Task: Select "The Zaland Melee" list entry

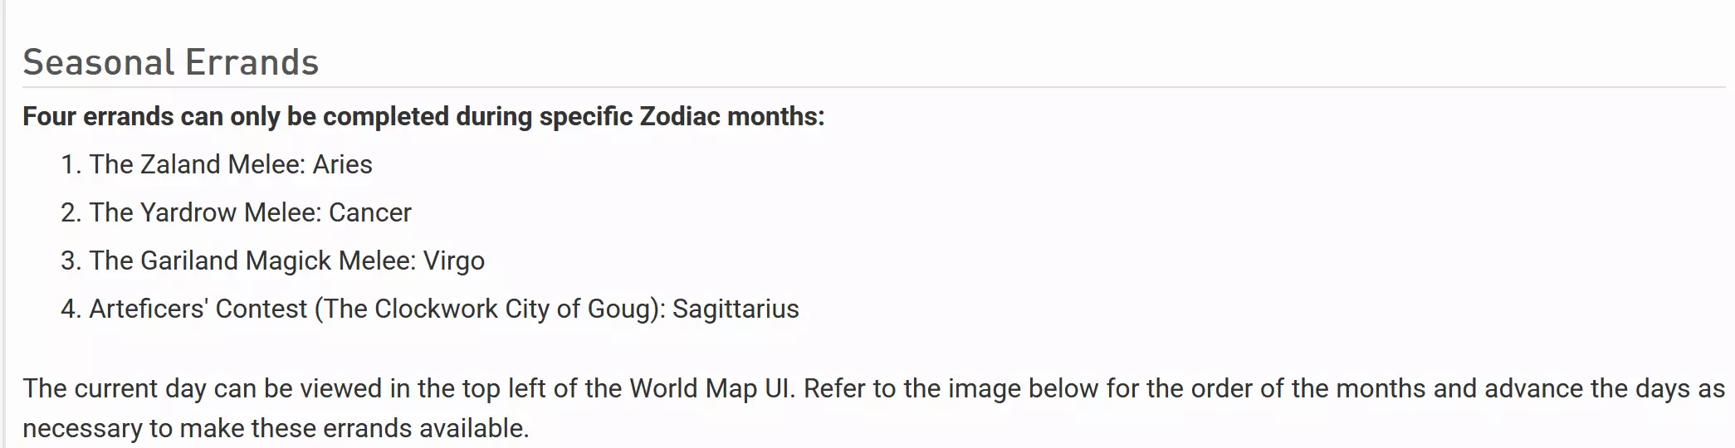Action: click(x=196, y=164)
